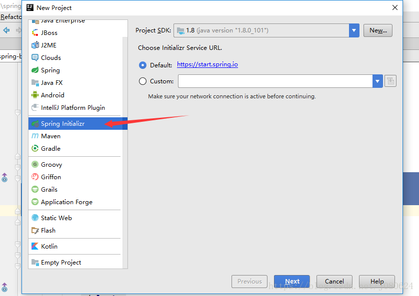Select Maven in project type list
Viewport: 419px width, 296px height.
click(x=78, y=136)
